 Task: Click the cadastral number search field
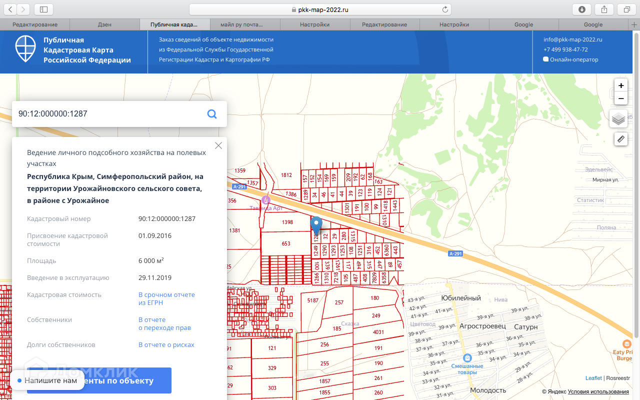pyautogui.click(x=110, y=114)
